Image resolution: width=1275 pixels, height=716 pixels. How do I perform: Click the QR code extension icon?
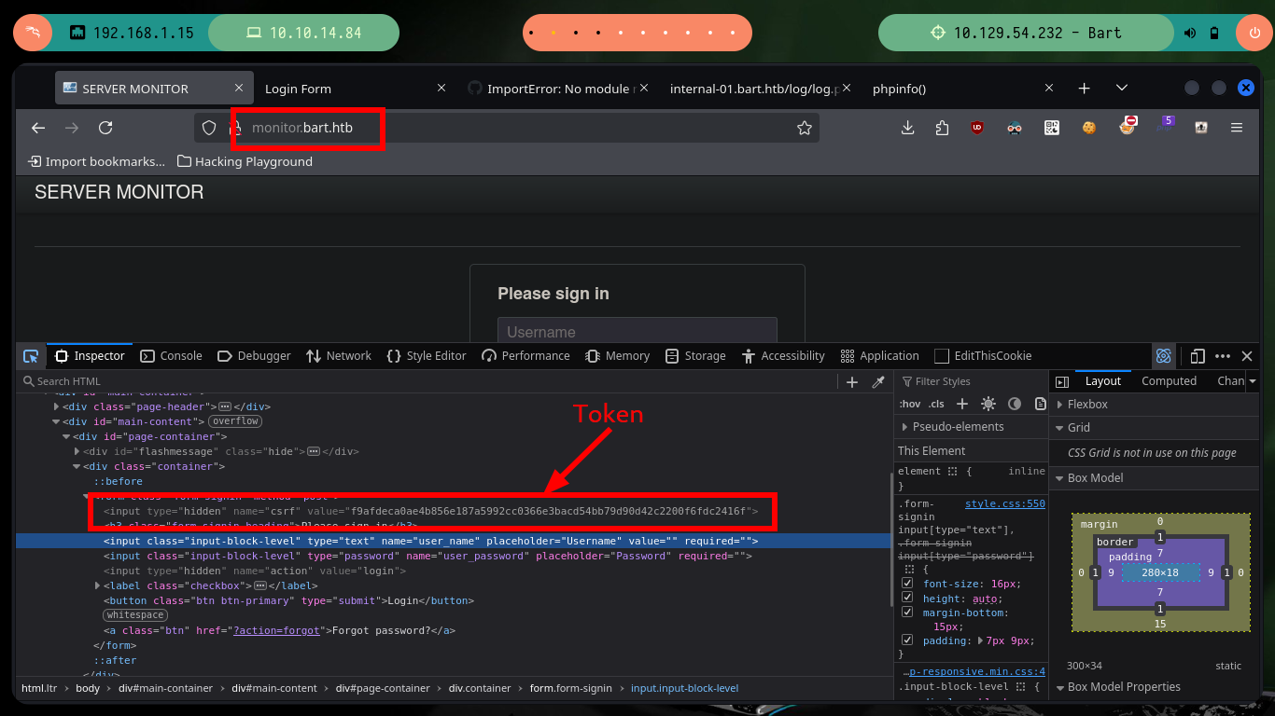coord(1052,128)
